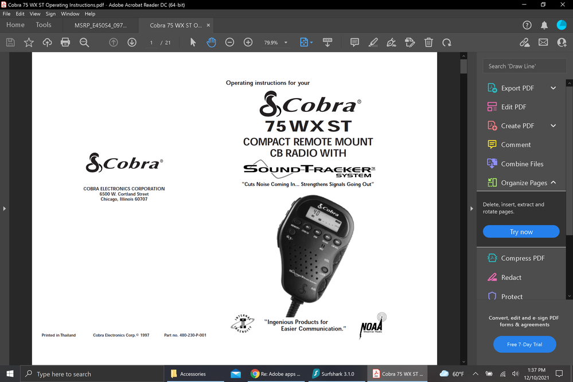Screen dimensions: 573x382
Task: Collapse the right tools pane arrow
Action: click(471, 208)
